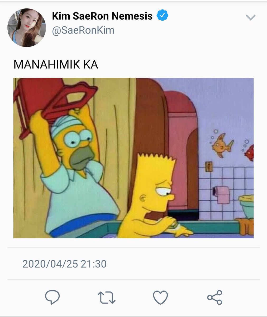Click the blue verified badge
Image resolution: width=267 pixels, height=317 pixels.
[x=163, y=16]
